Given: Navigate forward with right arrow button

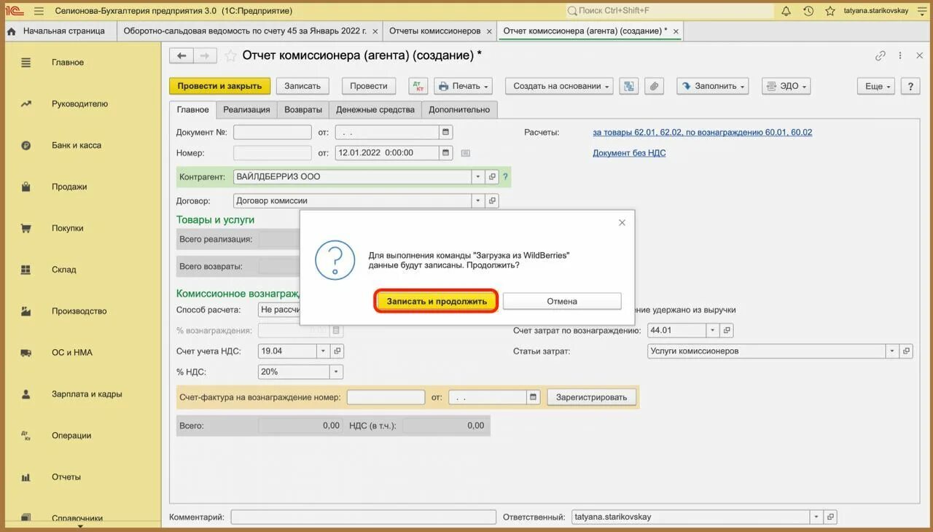Looking at the screenshot, I should (205, 55).
